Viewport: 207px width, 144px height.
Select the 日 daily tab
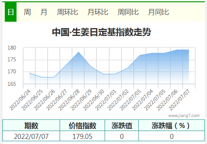[11, 12]
